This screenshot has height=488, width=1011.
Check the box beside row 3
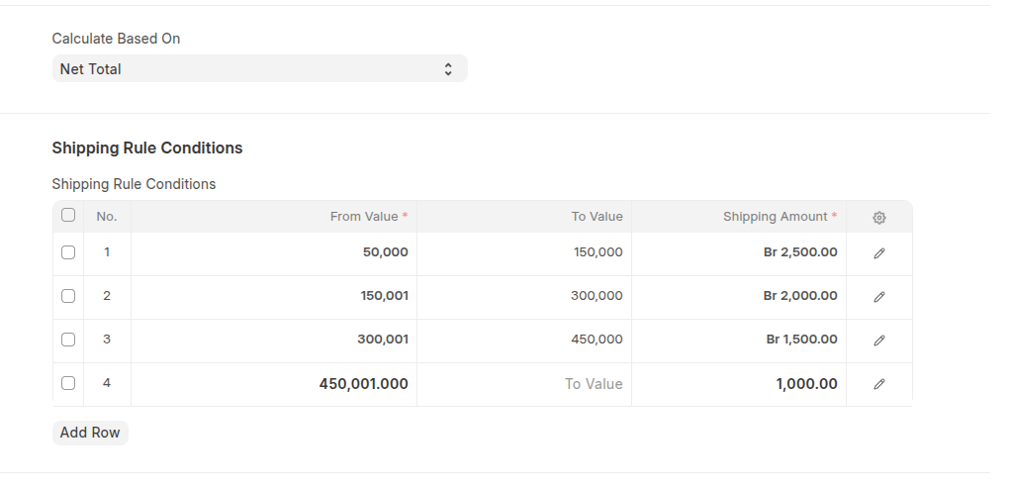click(x=68, y=340)
